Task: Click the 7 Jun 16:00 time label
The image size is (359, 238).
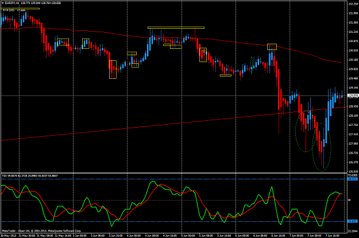Action: point(333,236)
